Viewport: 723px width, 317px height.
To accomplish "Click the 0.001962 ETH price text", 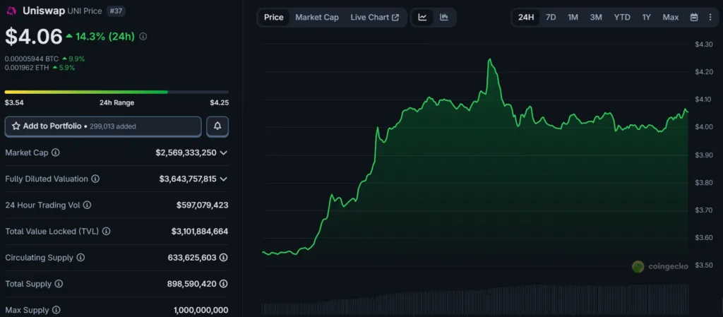I will click(27, 68).
